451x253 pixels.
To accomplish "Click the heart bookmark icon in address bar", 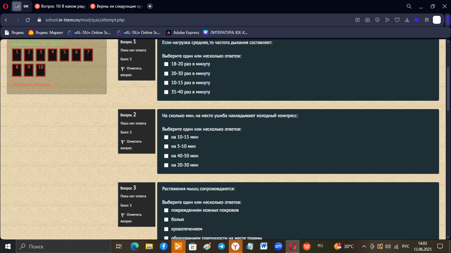I will click(x=397, y=20).
